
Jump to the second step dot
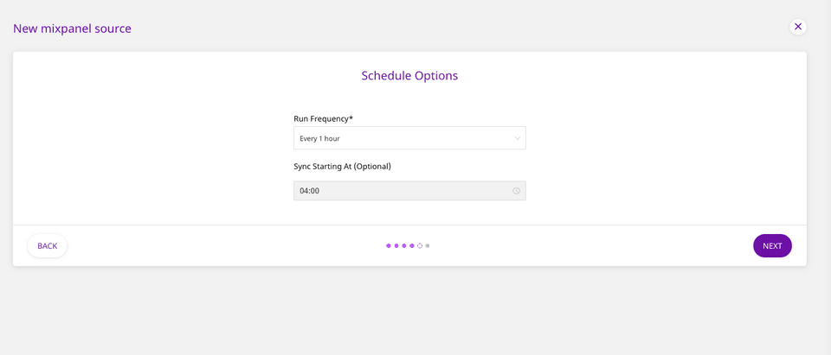tap(396, 246)
